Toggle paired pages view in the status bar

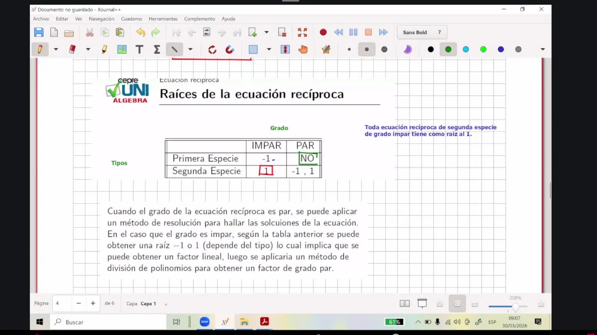point(404,304)
